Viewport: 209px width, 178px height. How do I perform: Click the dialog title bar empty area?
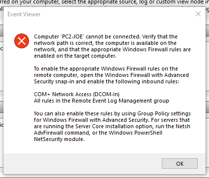coord(115,14)
